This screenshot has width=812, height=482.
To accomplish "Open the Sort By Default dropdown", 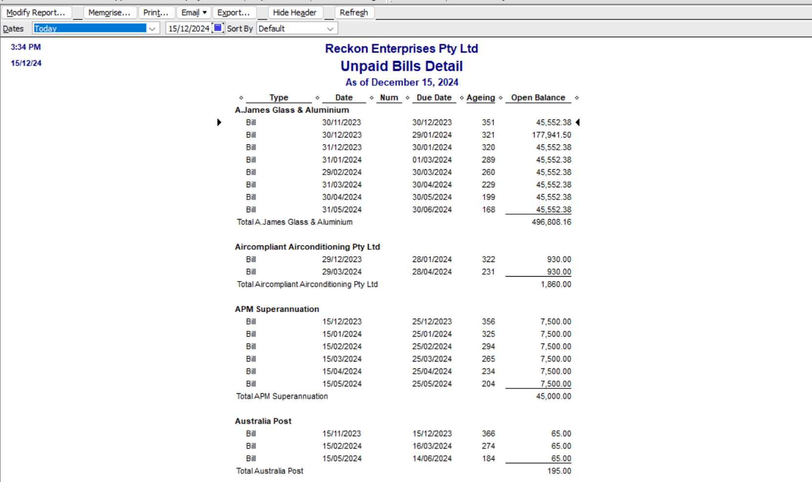I will [330, 29].
